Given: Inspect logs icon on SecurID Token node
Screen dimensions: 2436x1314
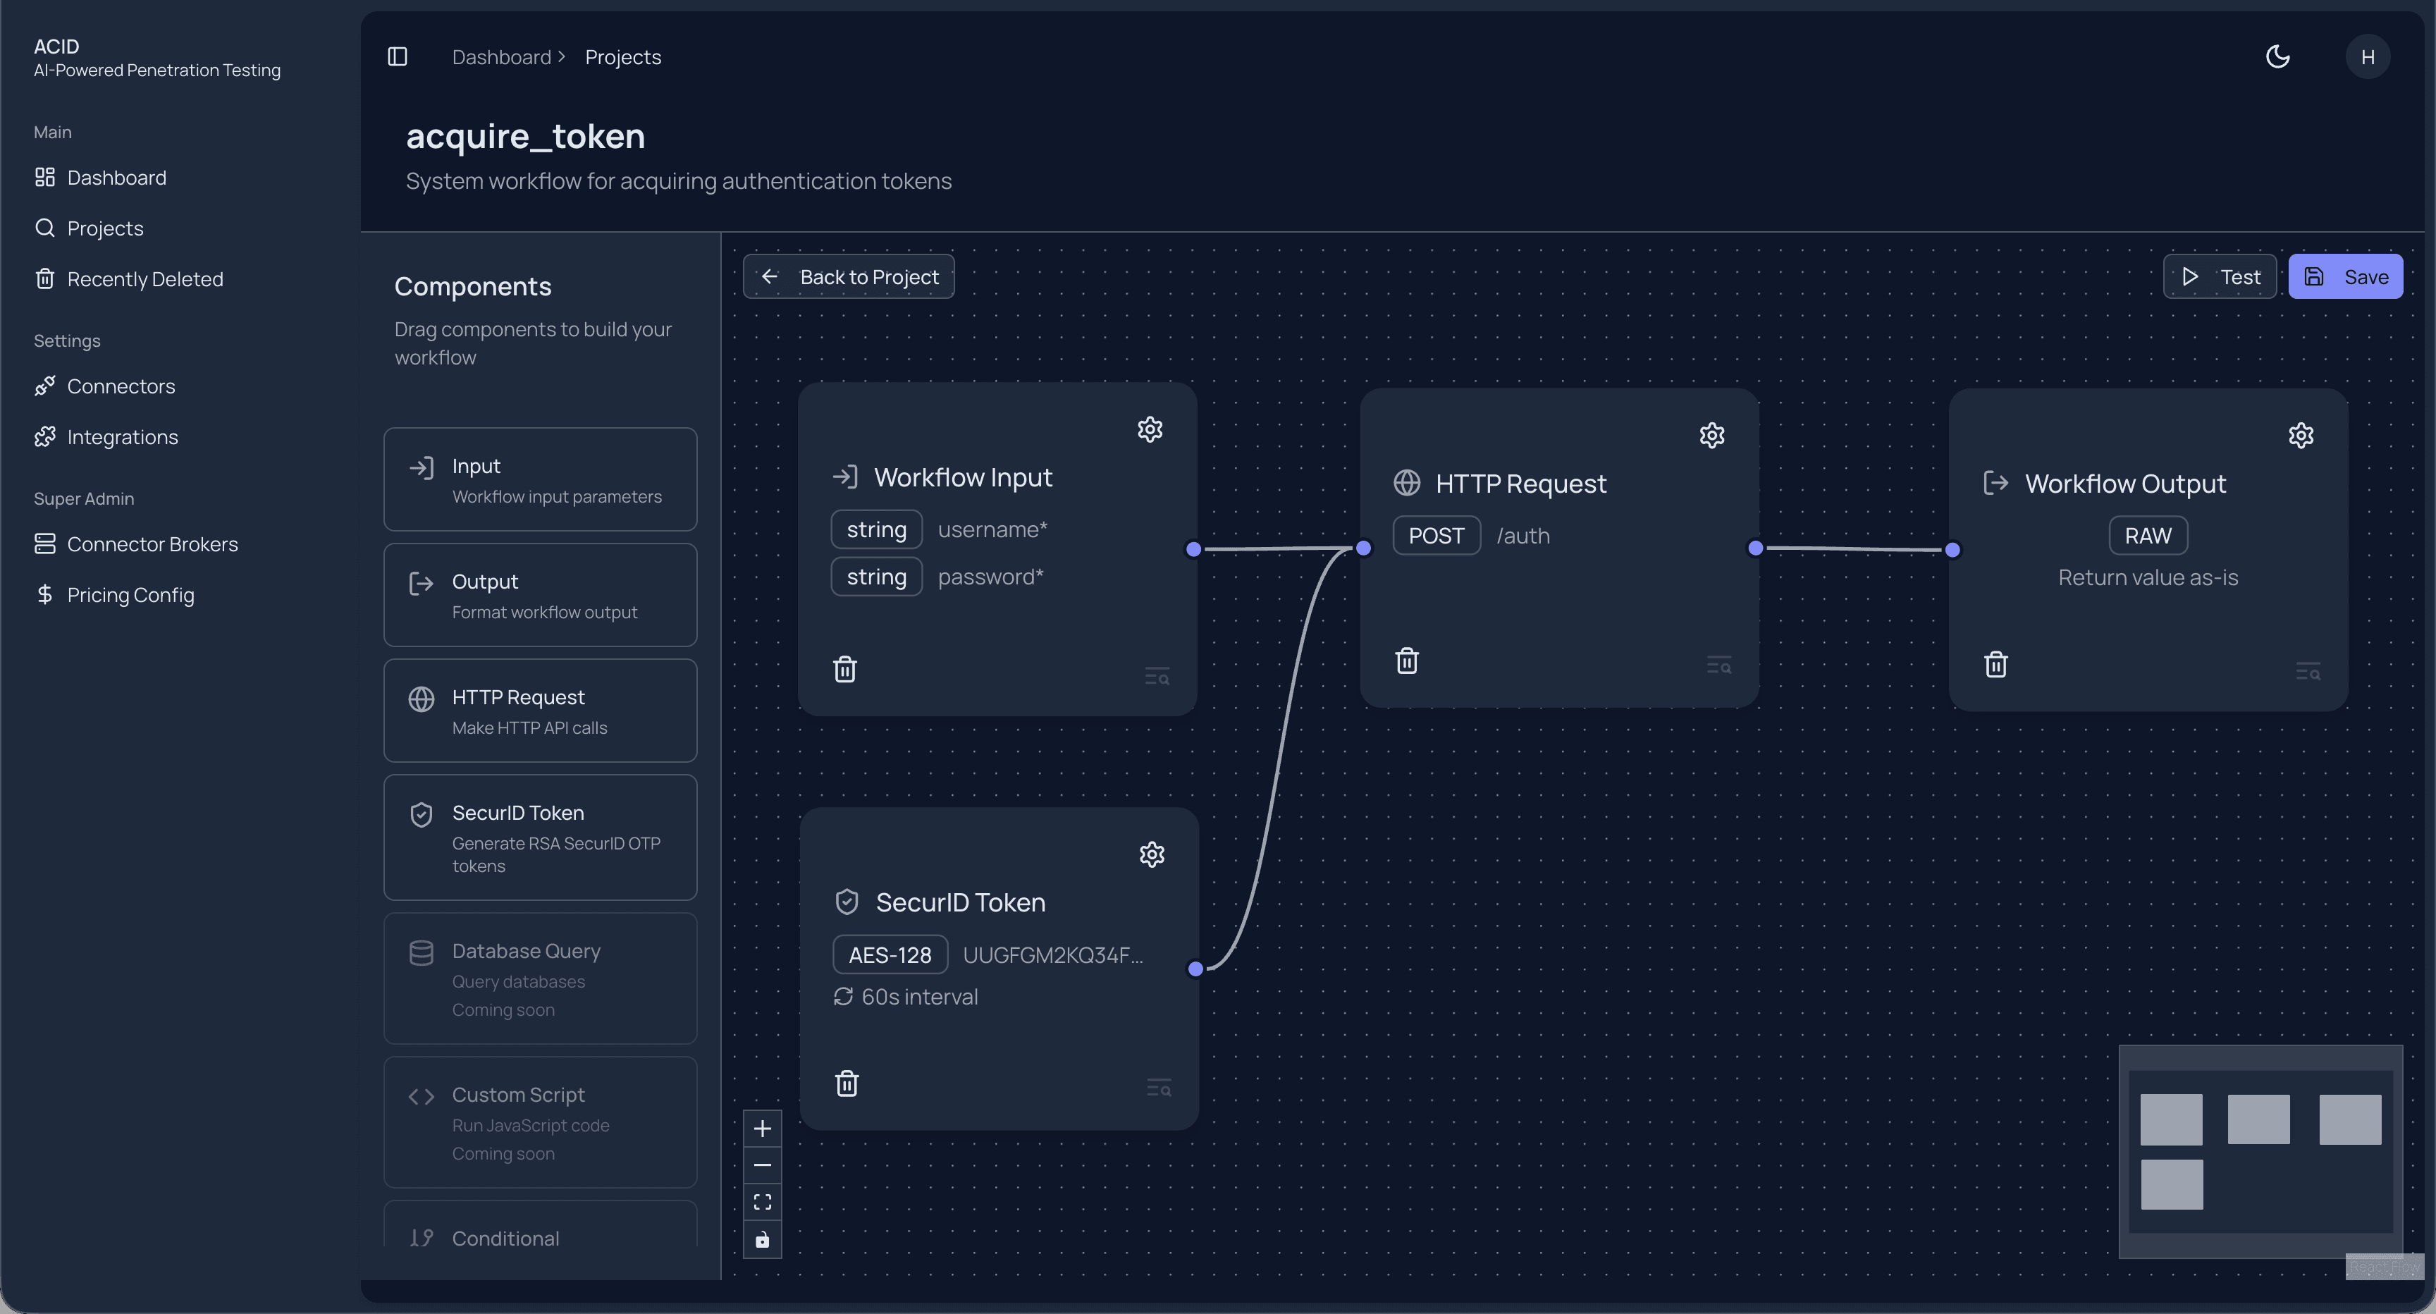Looking at the screenshot, I should (1159, 1088).
